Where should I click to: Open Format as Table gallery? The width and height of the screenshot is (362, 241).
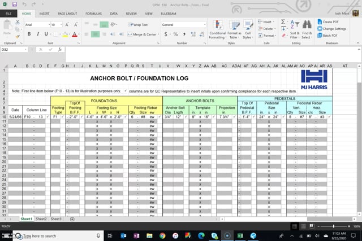click(x=234, y=29)
